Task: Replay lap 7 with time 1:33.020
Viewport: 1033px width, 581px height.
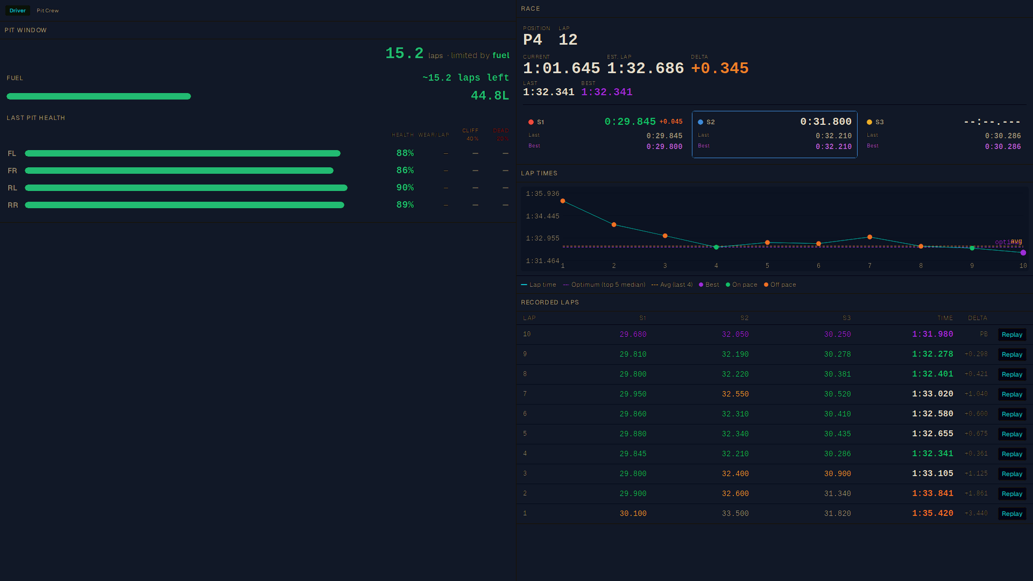Action: pos(1011,394)
